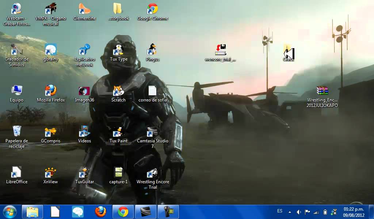Viewport: 374px width, 219px height.
Task: Open the volume speaker control
Action: coord(299,212)
